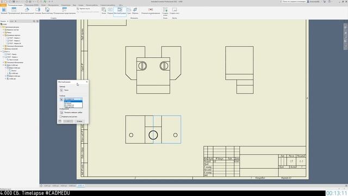
Task: Click the left slotted screw in front view
Action: 142,66
